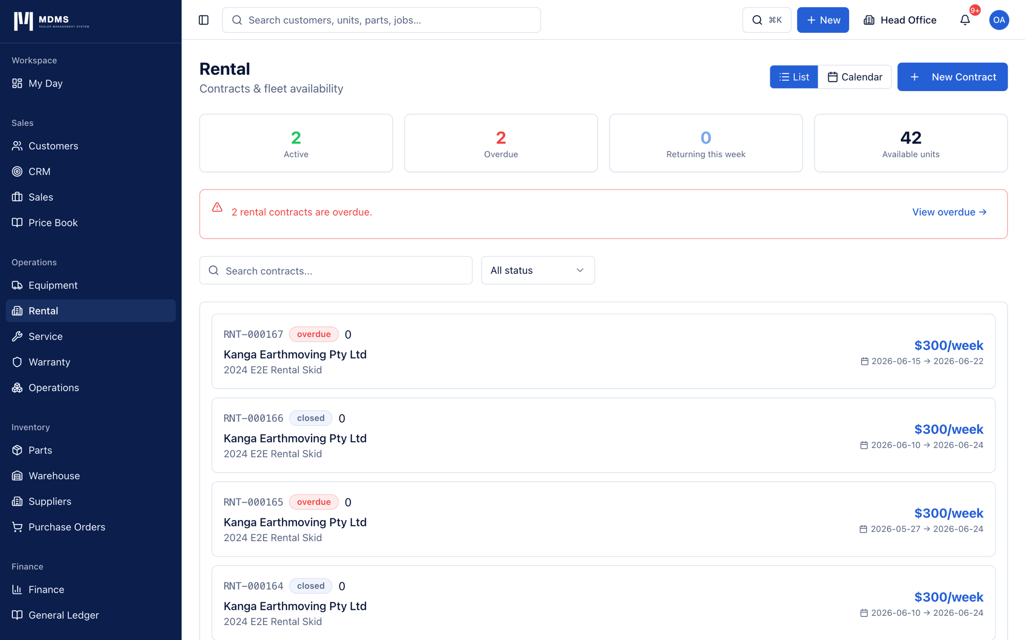
Task: Switch to List view
Action: (x=793, y=77)
